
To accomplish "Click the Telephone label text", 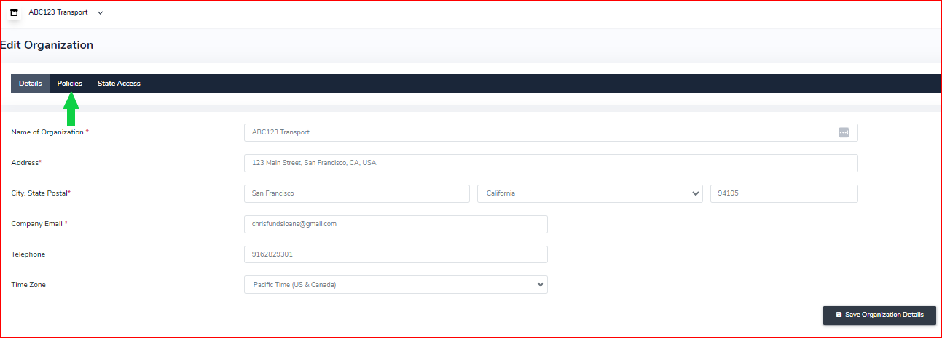I will click(x=28, y=254).
